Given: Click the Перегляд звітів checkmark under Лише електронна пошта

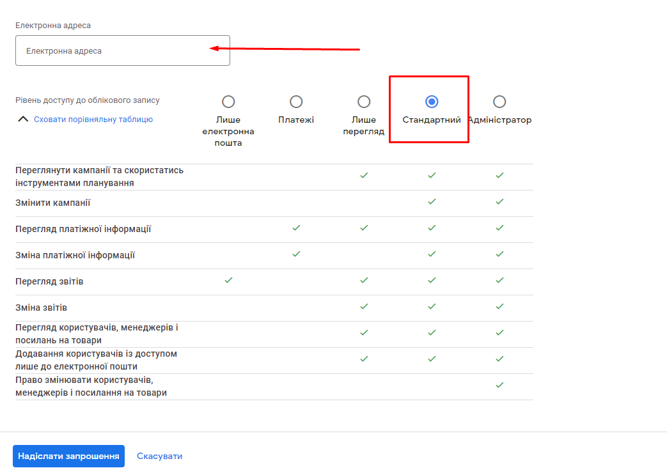Looking at the screenshot, I should pyautogui.click(x=228, y=280).
